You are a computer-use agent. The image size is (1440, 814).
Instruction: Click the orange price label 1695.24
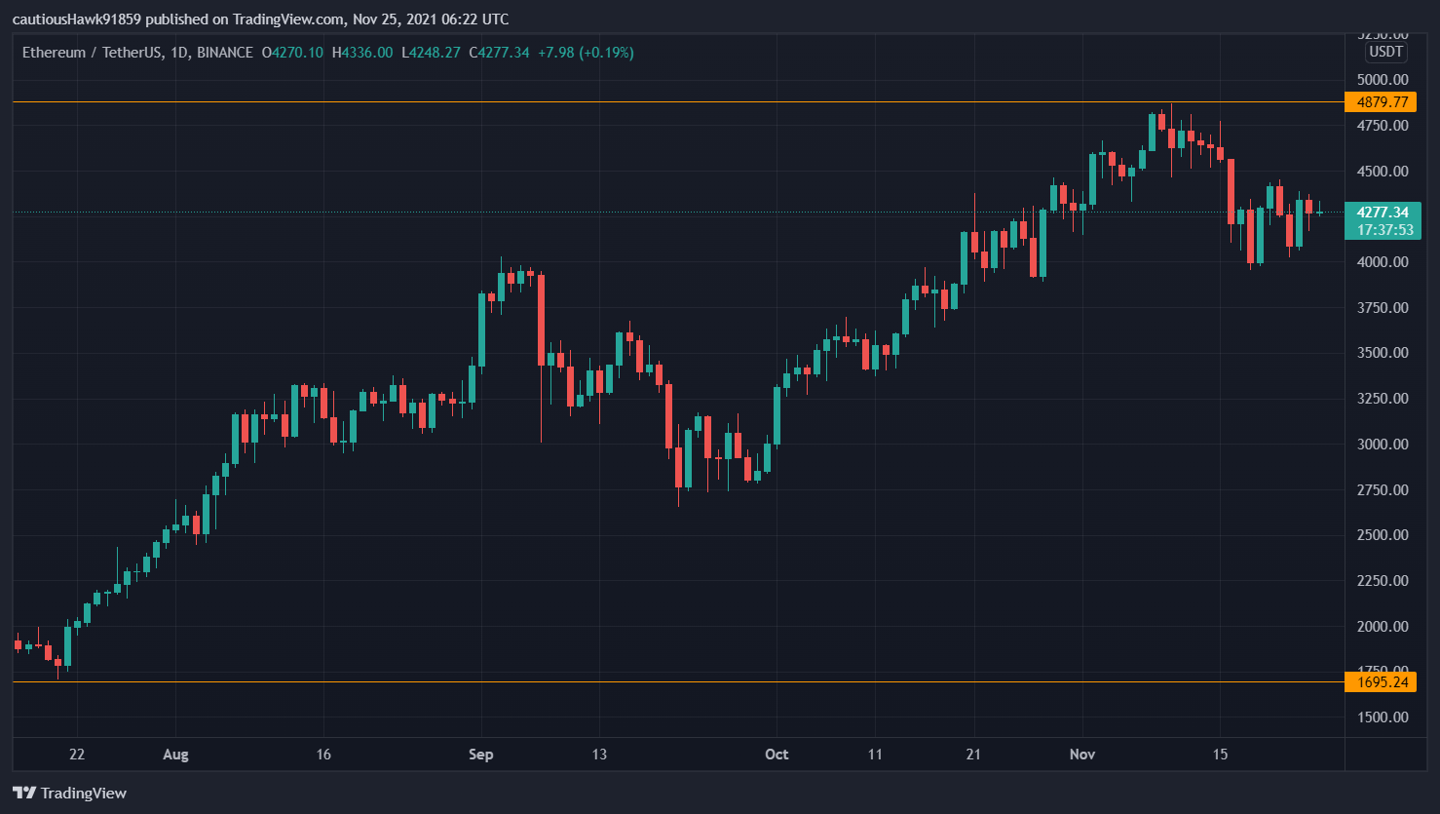(1381, 681)
